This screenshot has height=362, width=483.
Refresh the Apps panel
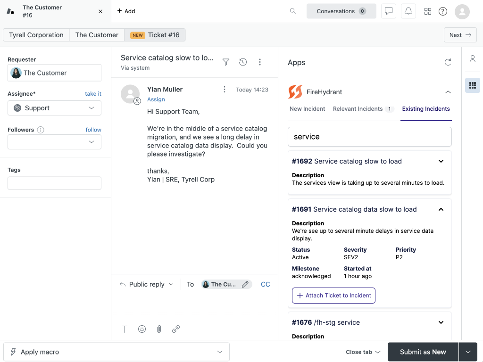(448, 62)
